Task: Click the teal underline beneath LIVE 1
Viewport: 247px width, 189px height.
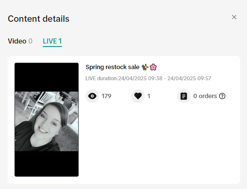Action: (52, 47)
